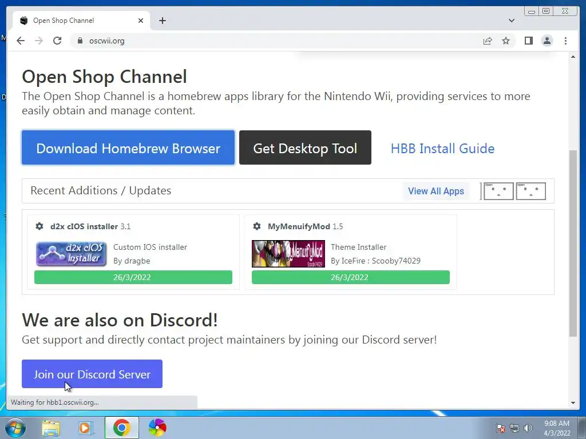586x439 pixels.
Task: Click 'We are also on Discord!' heading
Action: click(x=120, y=320)
